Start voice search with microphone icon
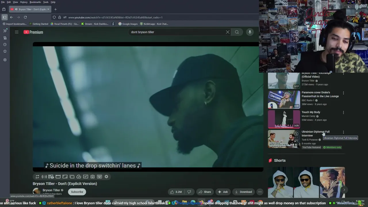 click(x=250, y=32)
